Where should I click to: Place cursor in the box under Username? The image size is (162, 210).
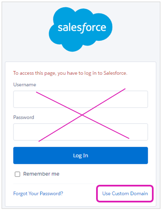pos(81,99)
